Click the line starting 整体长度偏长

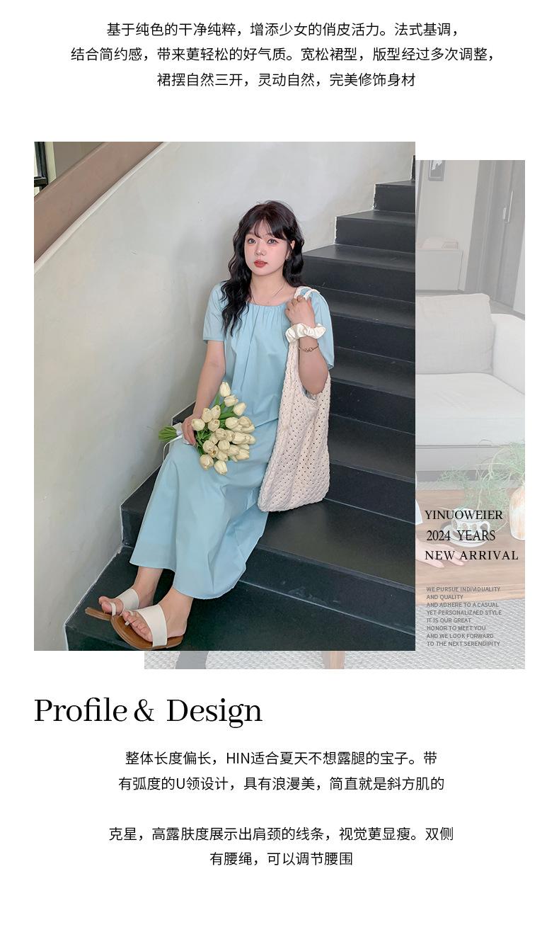pos(281,758)
